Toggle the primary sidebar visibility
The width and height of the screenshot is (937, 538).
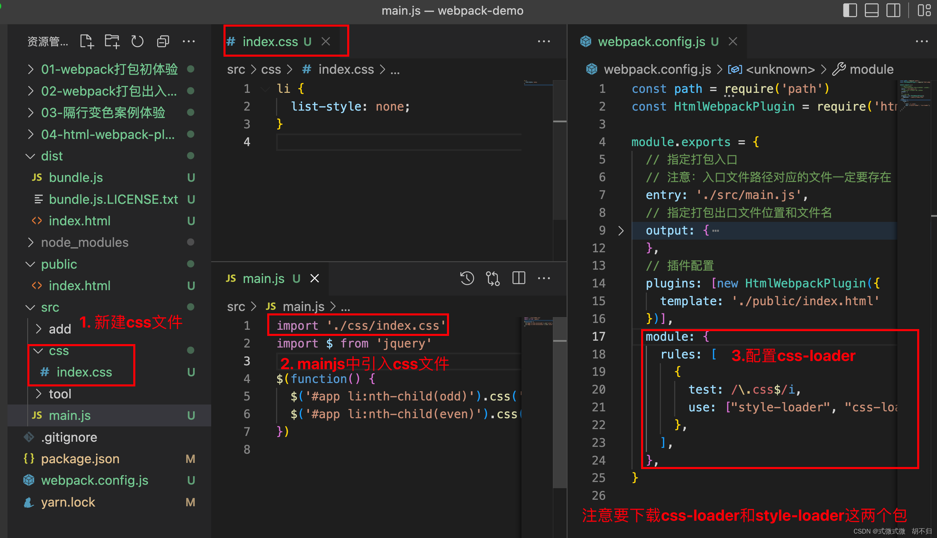[x=850, y=10]
